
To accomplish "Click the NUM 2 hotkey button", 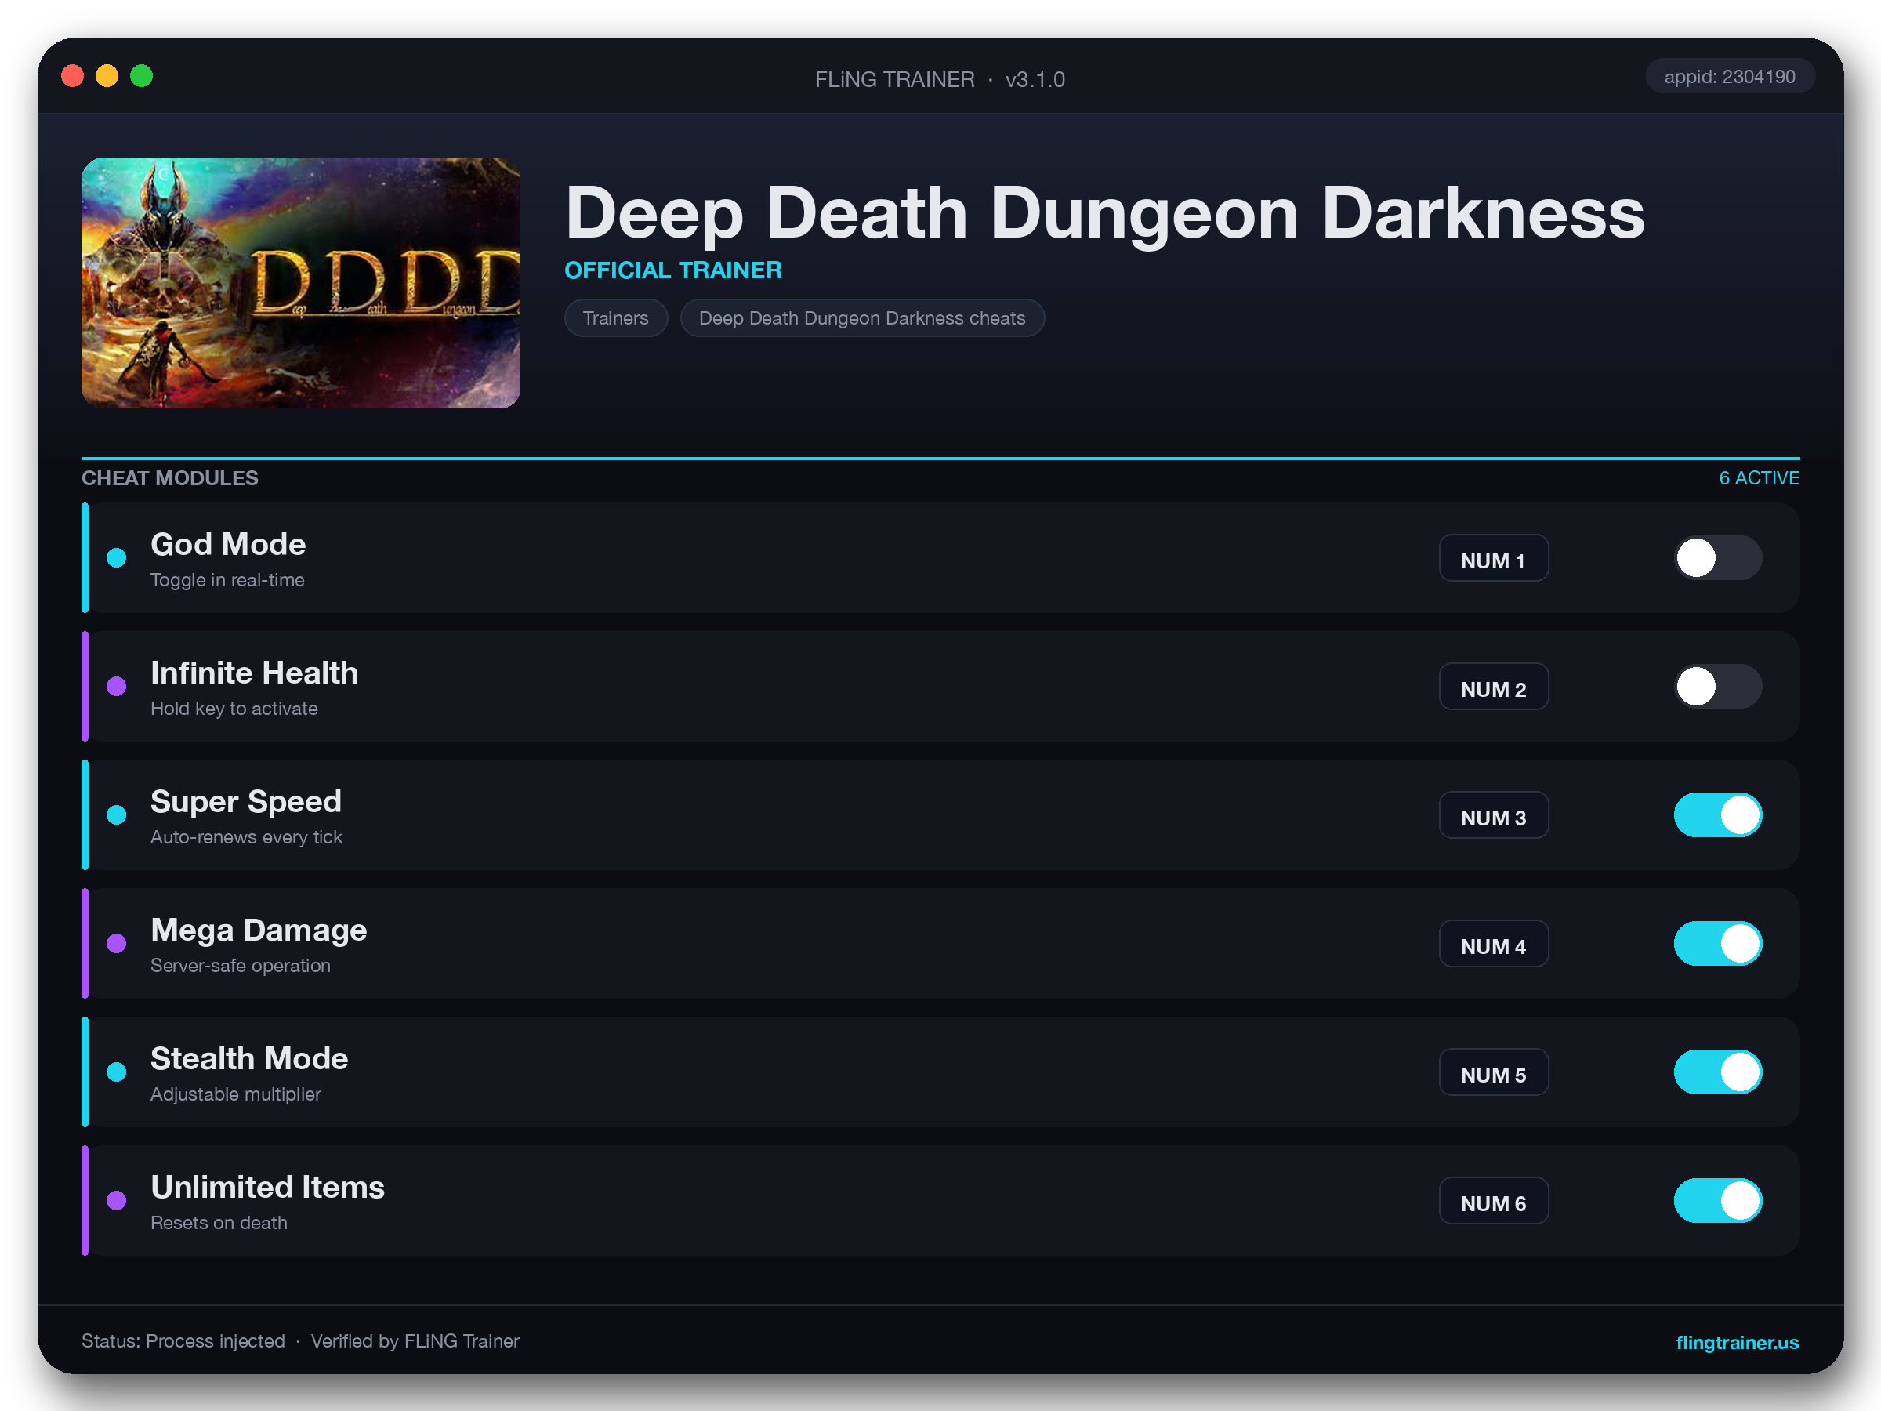I will [x=1493, y=687].
